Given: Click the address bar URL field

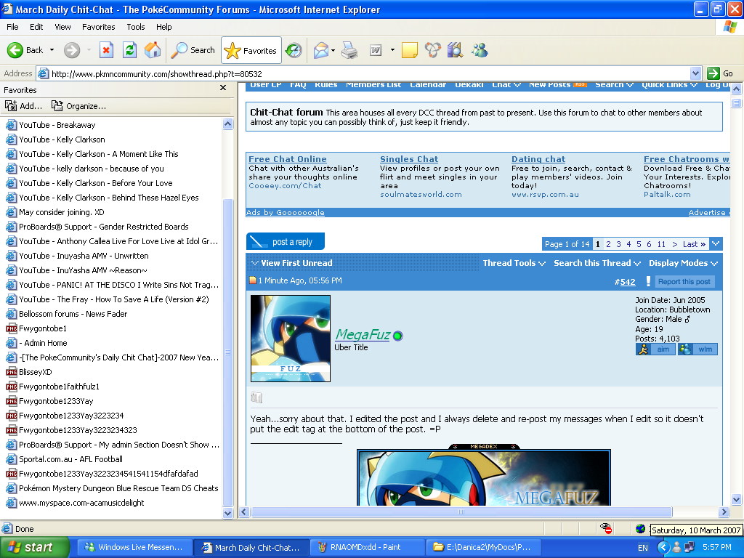Looking at the screenshot, I should [x=363, y=73].
